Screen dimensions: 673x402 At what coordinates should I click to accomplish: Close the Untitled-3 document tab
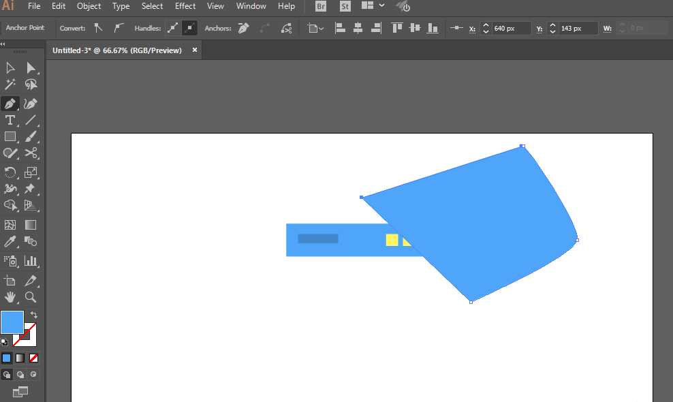195,50
